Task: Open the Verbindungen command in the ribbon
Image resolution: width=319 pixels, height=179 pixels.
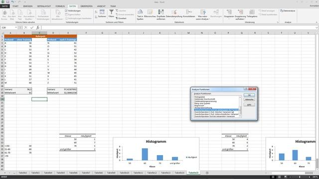Action: [73, 11]
